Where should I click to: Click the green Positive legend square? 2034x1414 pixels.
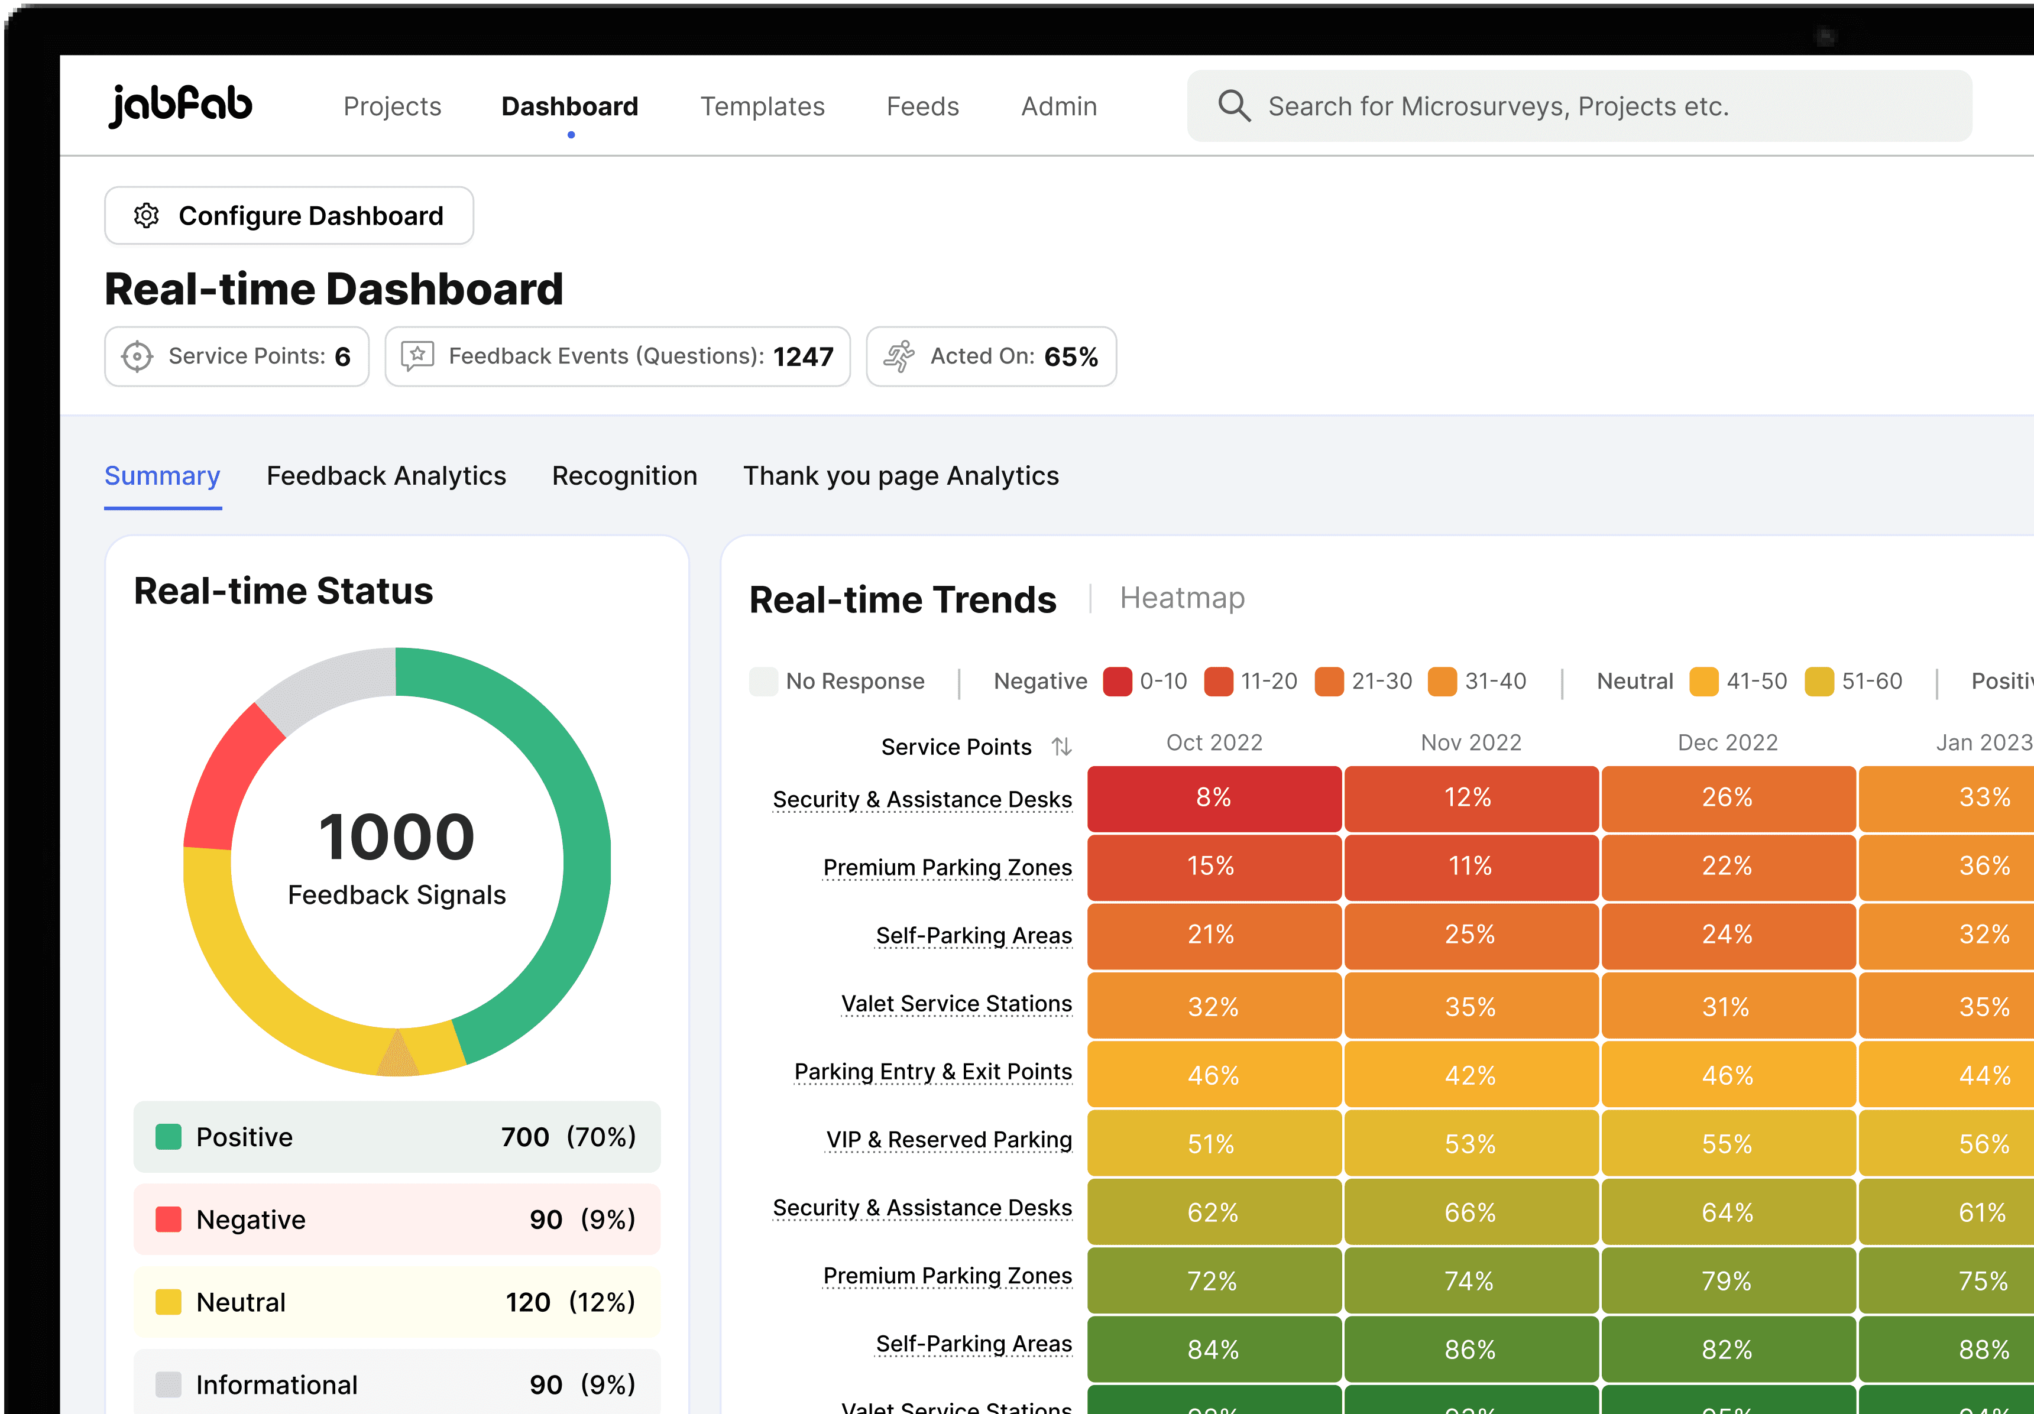tap(169, 1136)
